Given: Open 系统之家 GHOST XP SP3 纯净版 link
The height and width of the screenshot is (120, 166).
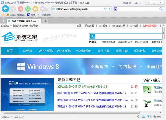Looking at the screenshot, I should click(x=82, y=87).
